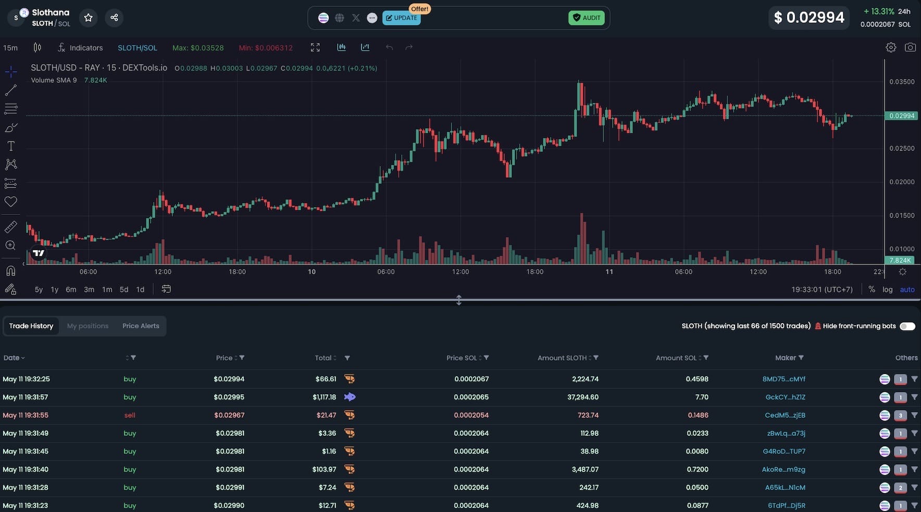Viewport: 921px width, 512px height.
Task: Toggle auto scale on the chart
Action: click(907, 290)
